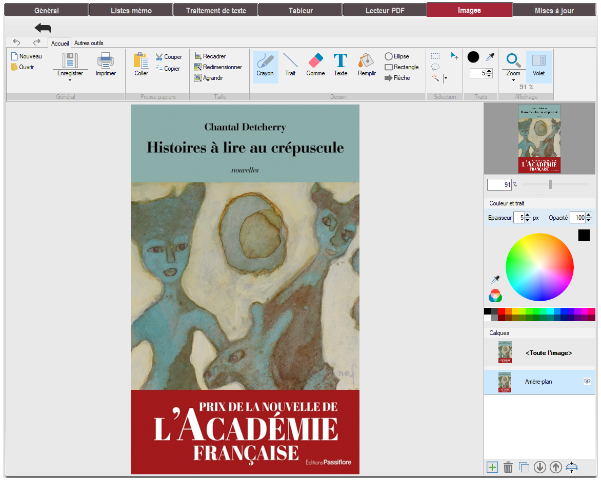
Task: Click the move selection arrow tool
Action: coord(454,56)
